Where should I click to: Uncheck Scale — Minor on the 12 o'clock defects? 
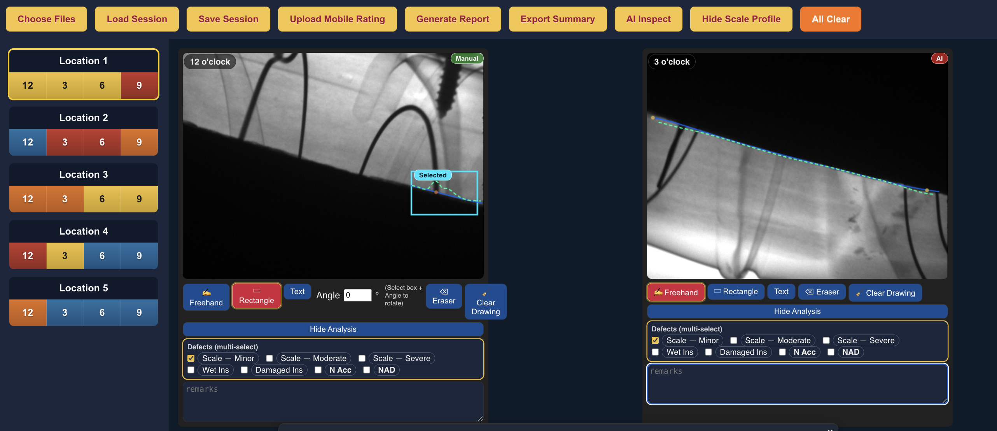(191, 358)
